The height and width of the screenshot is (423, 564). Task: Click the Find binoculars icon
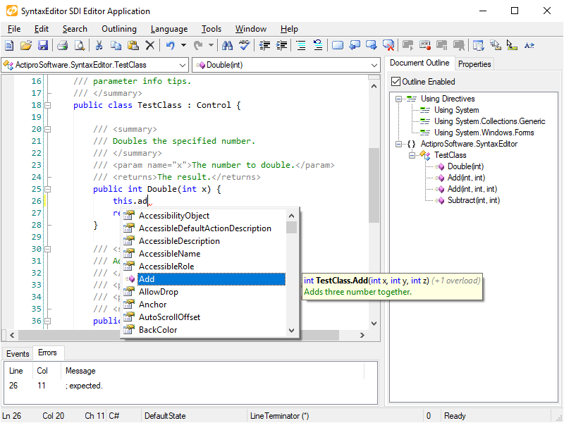[x=227, y=45]
